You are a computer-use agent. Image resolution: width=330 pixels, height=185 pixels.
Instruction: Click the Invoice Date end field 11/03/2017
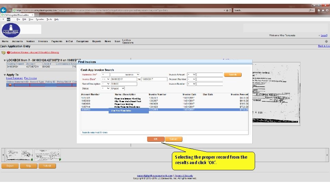154,79
